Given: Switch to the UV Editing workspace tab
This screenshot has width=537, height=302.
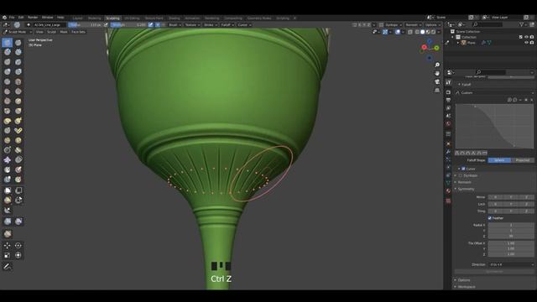Looking at the screenshot, I should (x=132, y=18).
